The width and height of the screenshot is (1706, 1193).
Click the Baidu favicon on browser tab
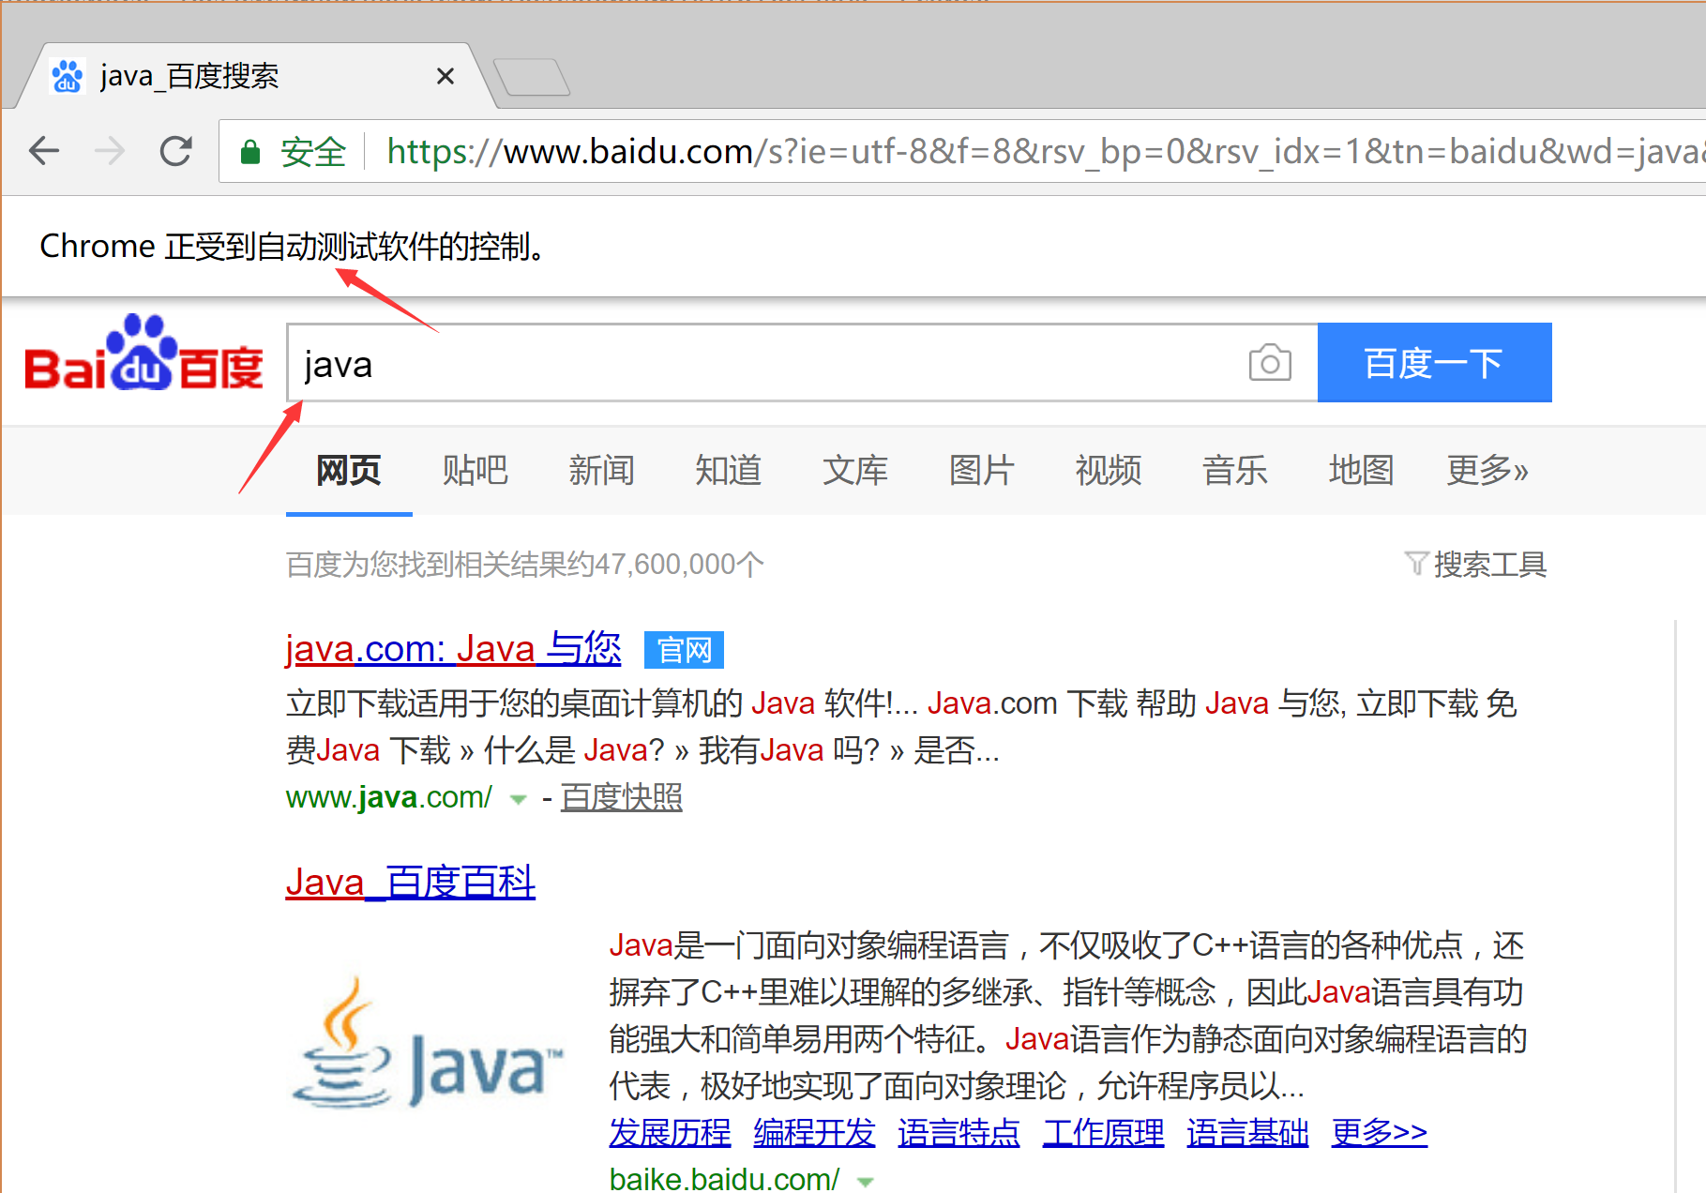[67, 75]
